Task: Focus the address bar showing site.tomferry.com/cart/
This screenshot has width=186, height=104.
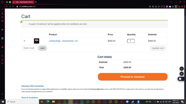Action: 27,6
